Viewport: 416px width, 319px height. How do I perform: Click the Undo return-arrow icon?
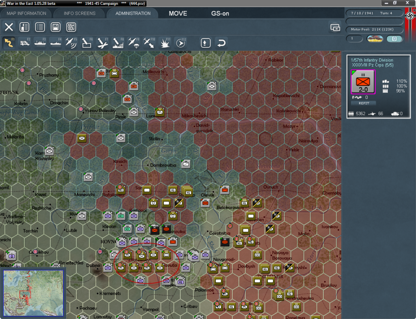tap(221, 43)
